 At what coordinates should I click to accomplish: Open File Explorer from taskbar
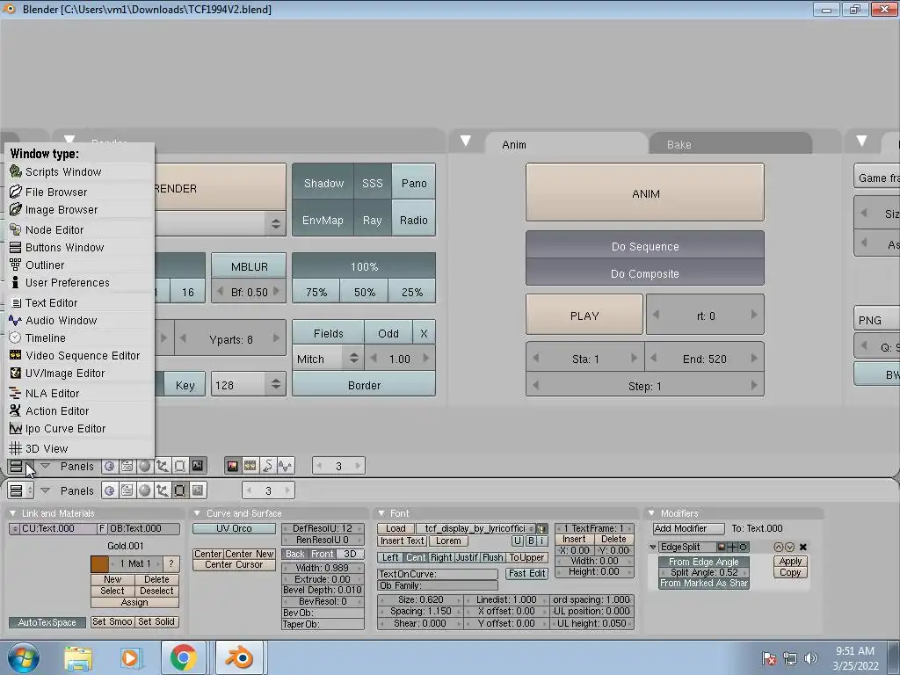(78, 657)
